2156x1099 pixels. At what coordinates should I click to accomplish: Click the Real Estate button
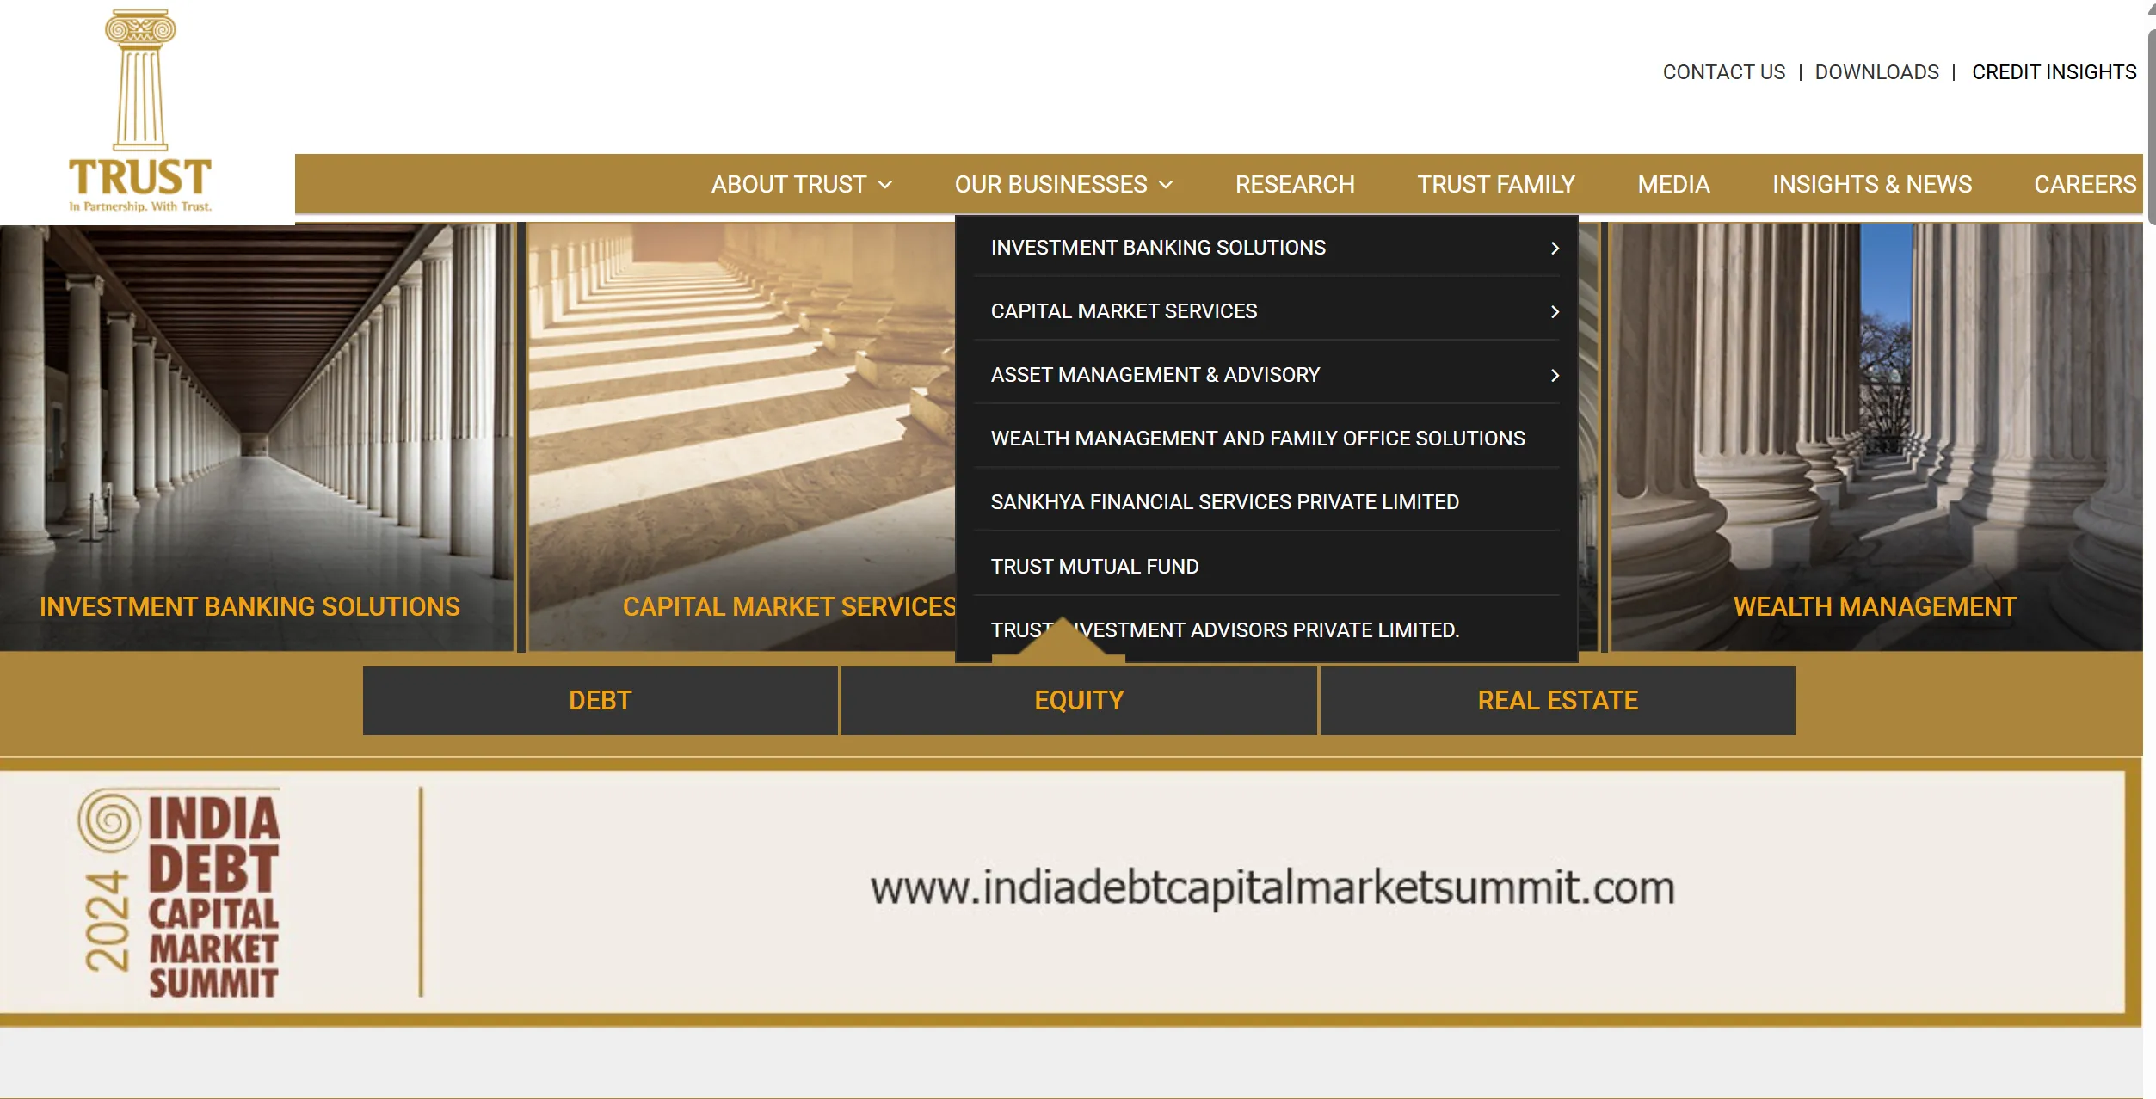pyautogui.click(x=1557, y=701)
